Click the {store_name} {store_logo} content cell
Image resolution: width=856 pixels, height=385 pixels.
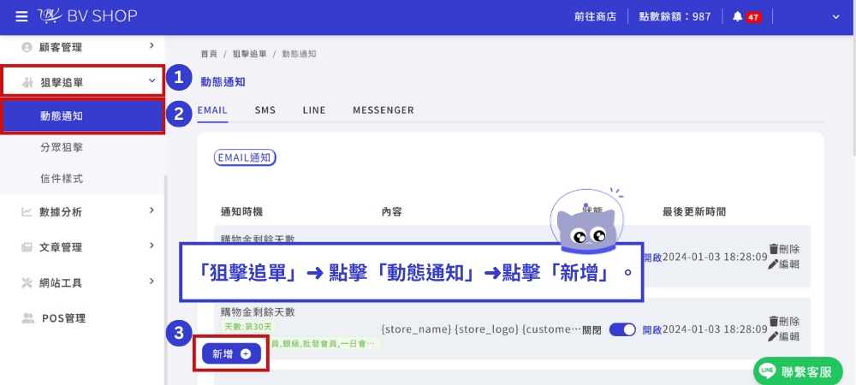click(481, 330)
